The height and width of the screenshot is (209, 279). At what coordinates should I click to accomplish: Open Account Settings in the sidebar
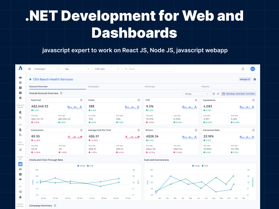click(x=20, y=205)
